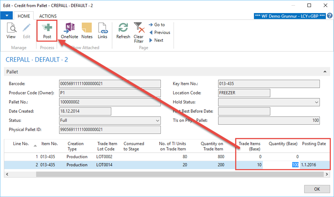
Task: Go to Next record
Action: 156,40
